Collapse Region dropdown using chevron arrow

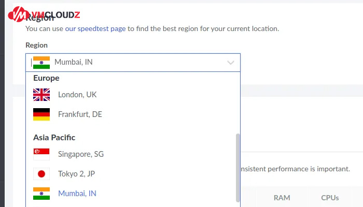click(x=231, y=63)
